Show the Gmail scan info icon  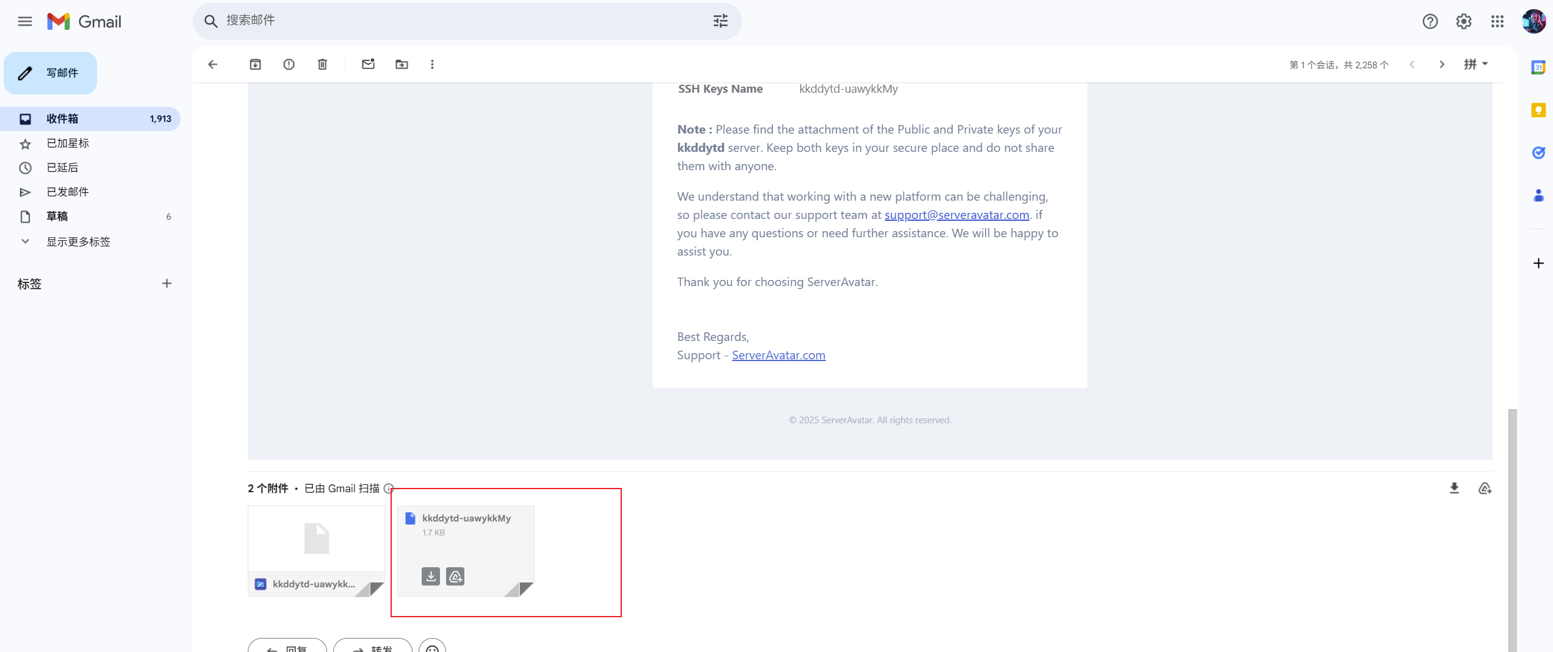click(x=388, y=489)
